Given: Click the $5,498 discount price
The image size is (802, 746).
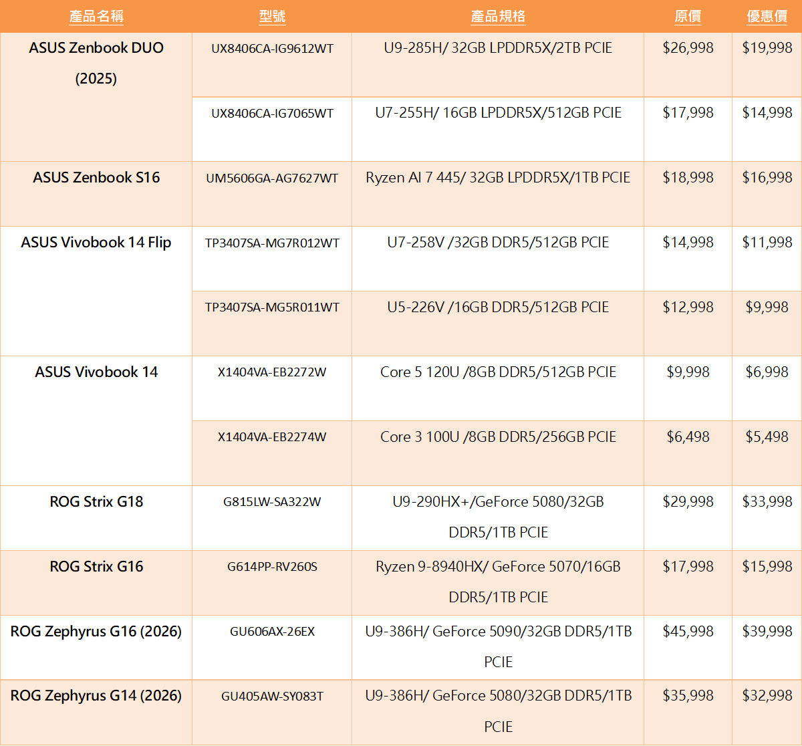Looking at the screenshot, I should [767, 437].
